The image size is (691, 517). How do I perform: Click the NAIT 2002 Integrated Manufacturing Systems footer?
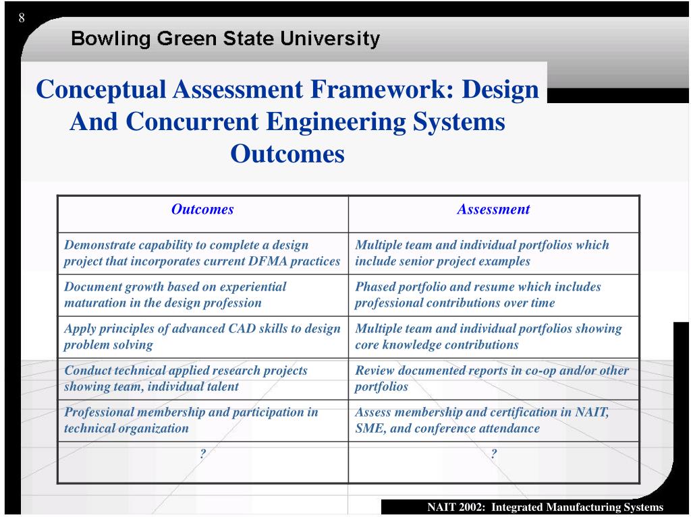(x=545, y=508)
